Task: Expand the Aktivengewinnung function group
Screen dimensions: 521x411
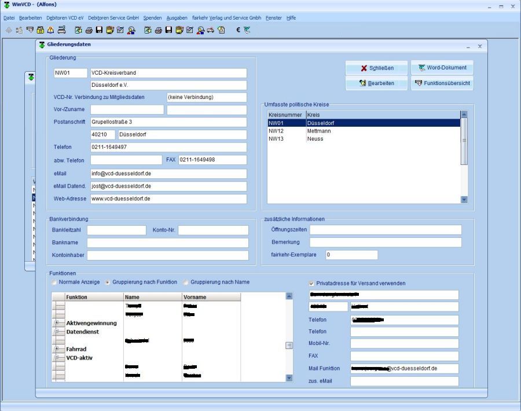Action: click(x=57, y=322)
